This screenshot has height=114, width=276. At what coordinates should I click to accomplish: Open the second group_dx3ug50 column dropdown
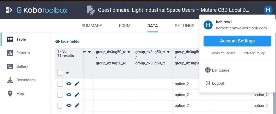[x=168, y=52]
